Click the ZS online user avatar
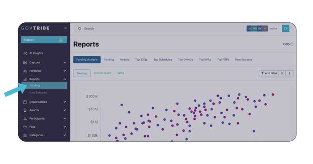313x164 pixels. [x=250, y=29]
